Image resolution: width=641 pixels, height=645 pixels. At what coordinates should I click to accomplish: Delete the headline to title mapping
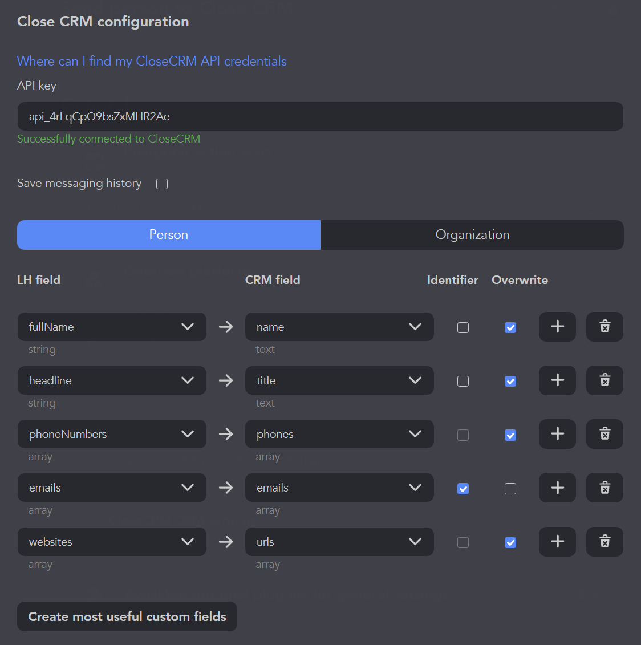click(x=605, y=380)
